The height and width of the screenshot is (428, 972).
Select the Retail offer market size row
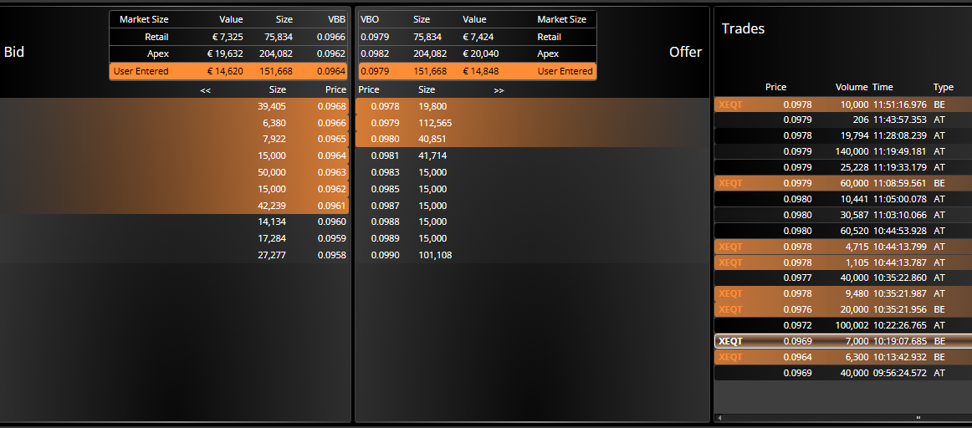[x=478, y=37]
